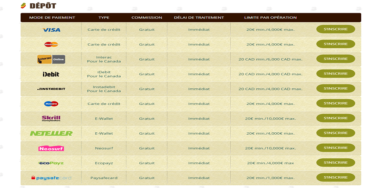Click S'INSCRIRE for Instadebit
The width and height of the screenshot is (377, 188).
pyautogui.click(x=336, y=88)
